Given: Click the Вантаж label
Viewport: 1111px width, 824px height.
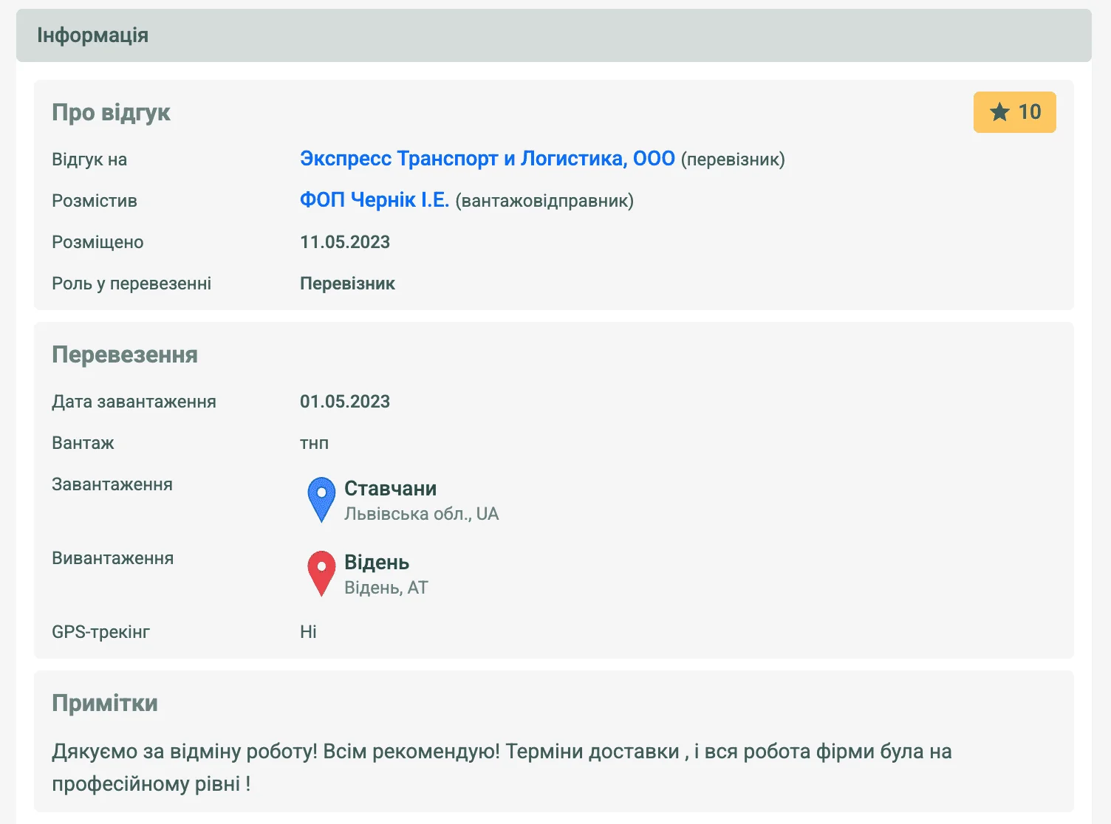Looking at the screenshot, I should tap(83, 443).
